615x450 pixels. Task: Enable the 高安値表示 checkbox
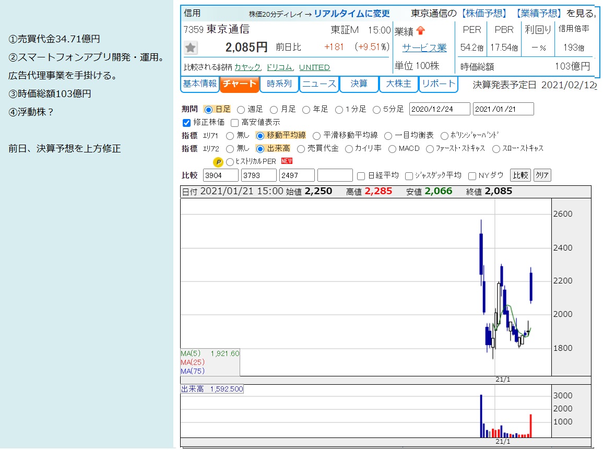click(234, 123)
